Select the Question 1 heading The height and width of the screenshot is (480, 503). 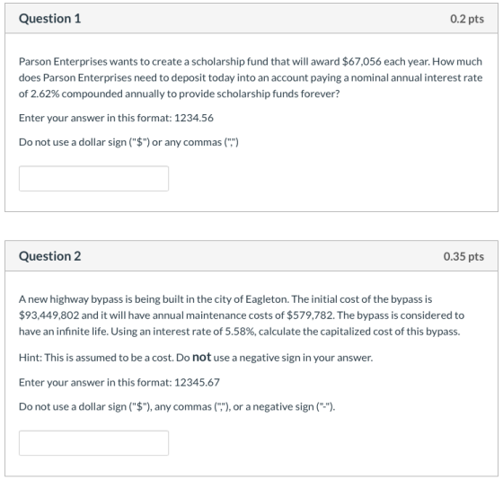[49, 19]
